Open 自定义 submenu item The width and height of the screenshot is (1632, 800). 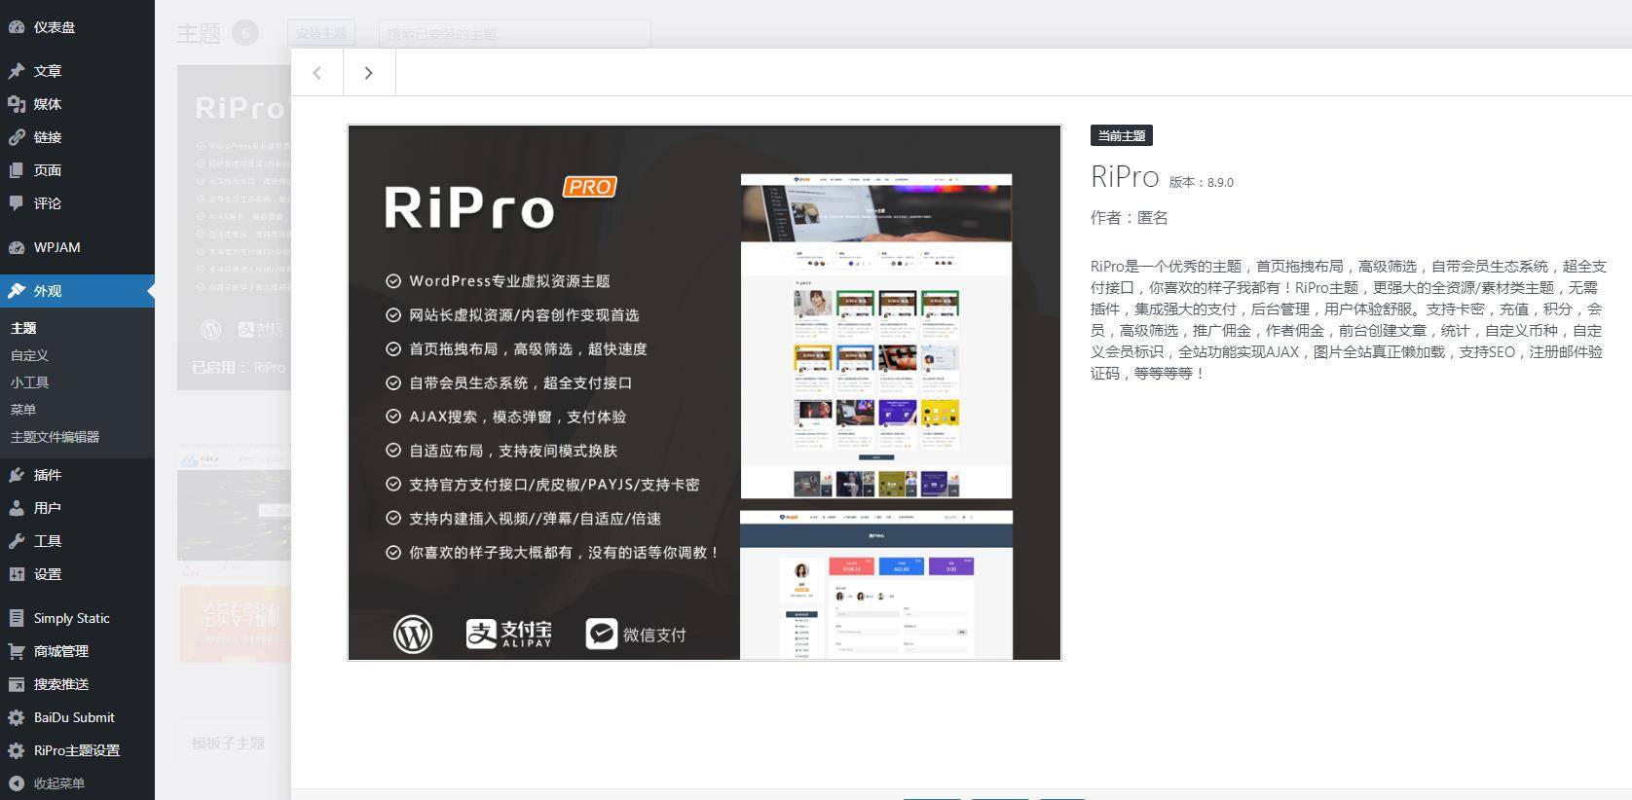29,355
